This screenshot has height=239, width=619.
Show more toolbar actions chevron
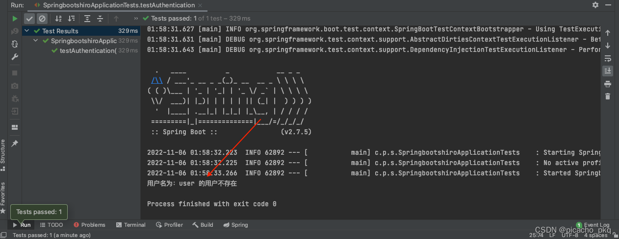[136, 19]
